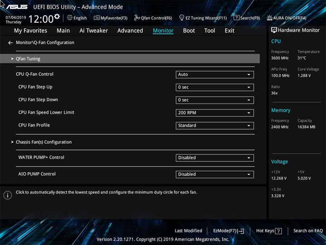Click the gear icon next to the clock
The width and height of the screenshot is (326, 245).
(x=57, y=16)
